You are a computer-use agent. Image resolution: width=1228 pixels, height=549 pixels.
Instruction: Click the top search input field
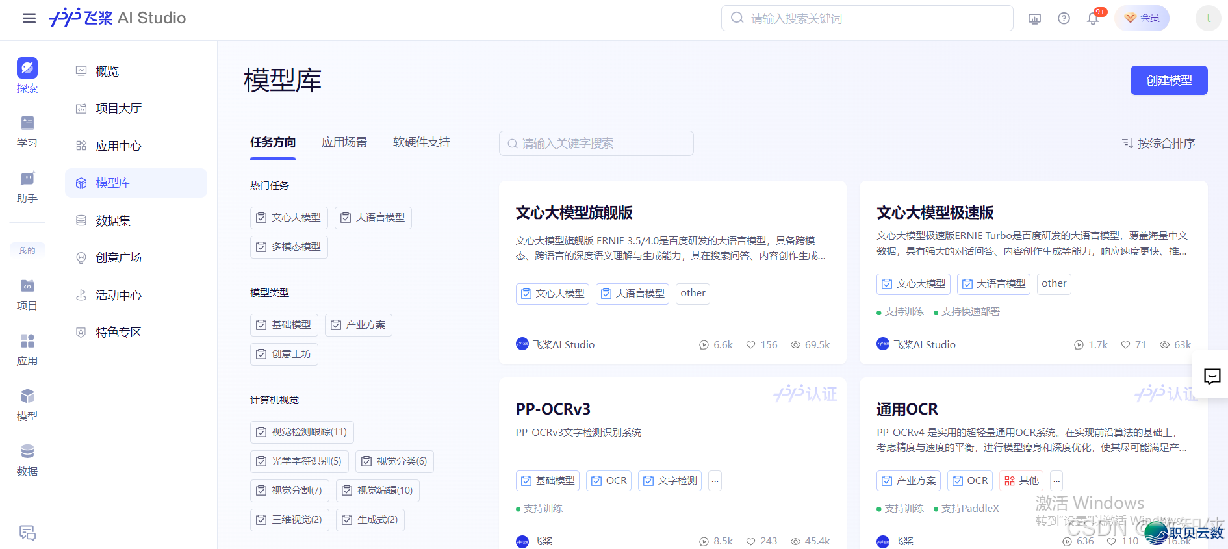pos(867,18)
